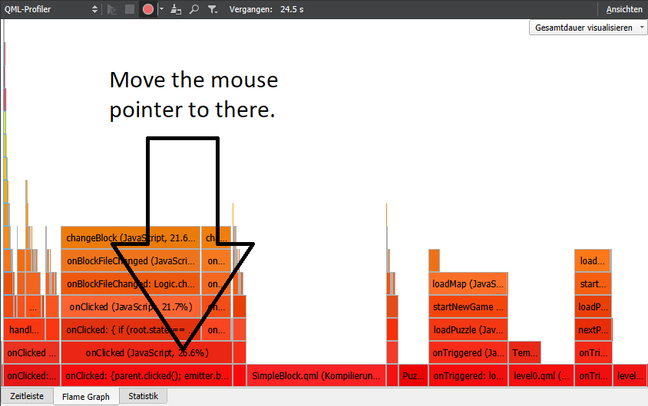Screen dimensions: 648x406
Task: Open the Gesamtdauer visualisieren dropdown
Action: [587, 28]
